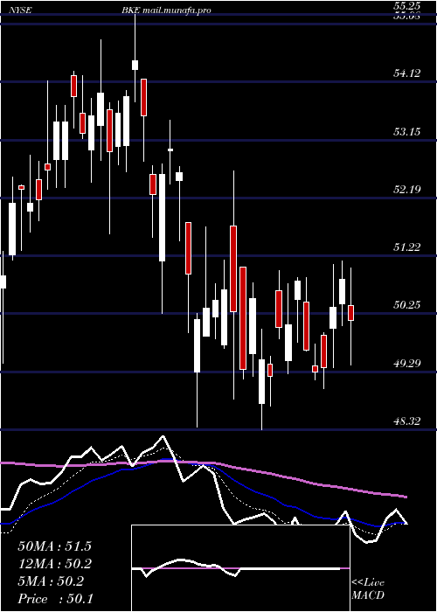Click the 50.25 price axis label
The image size is (437, 612).
[407, 304]
